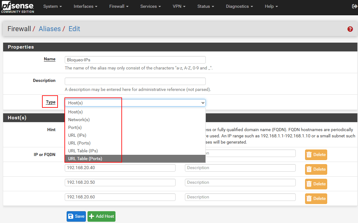This screenshot has width=358, height=223.
Task: Open the red help question mark icon
Action: (x=350, y=29)
